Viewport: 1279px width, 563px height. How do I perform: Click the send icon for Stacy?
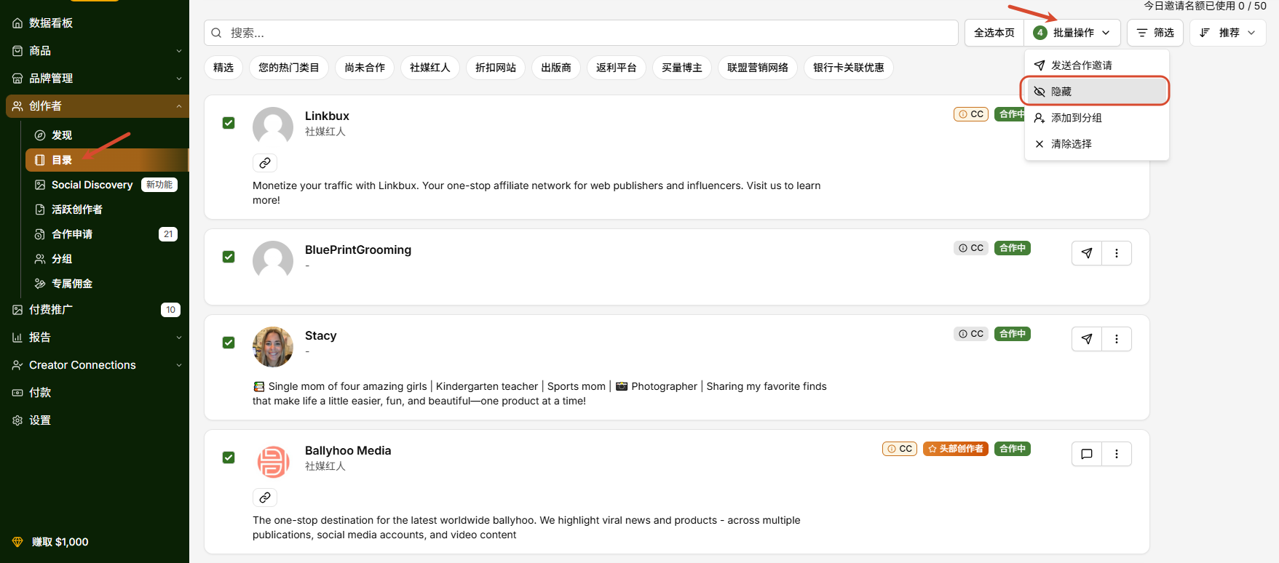1087,339
